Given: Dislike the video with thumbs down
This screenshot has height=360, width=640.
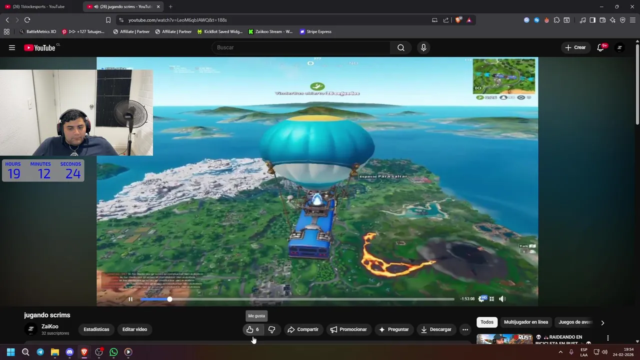Looking at the screenshot, I should pyautogui.click(x=271, y=329).
